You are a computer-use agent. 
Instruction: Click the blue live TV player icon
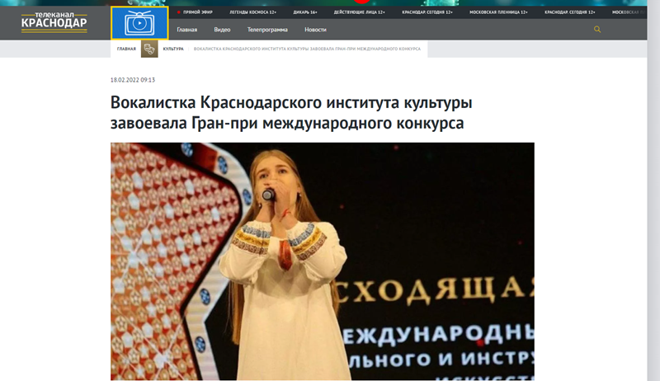(139, 23)
